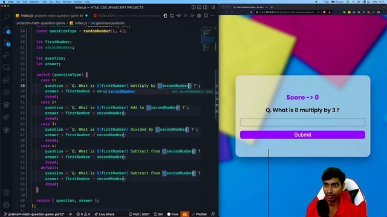This screenshot has height=217, width=387.
Task: Click the eye watch icon in status bar
Action: (70, 215)
